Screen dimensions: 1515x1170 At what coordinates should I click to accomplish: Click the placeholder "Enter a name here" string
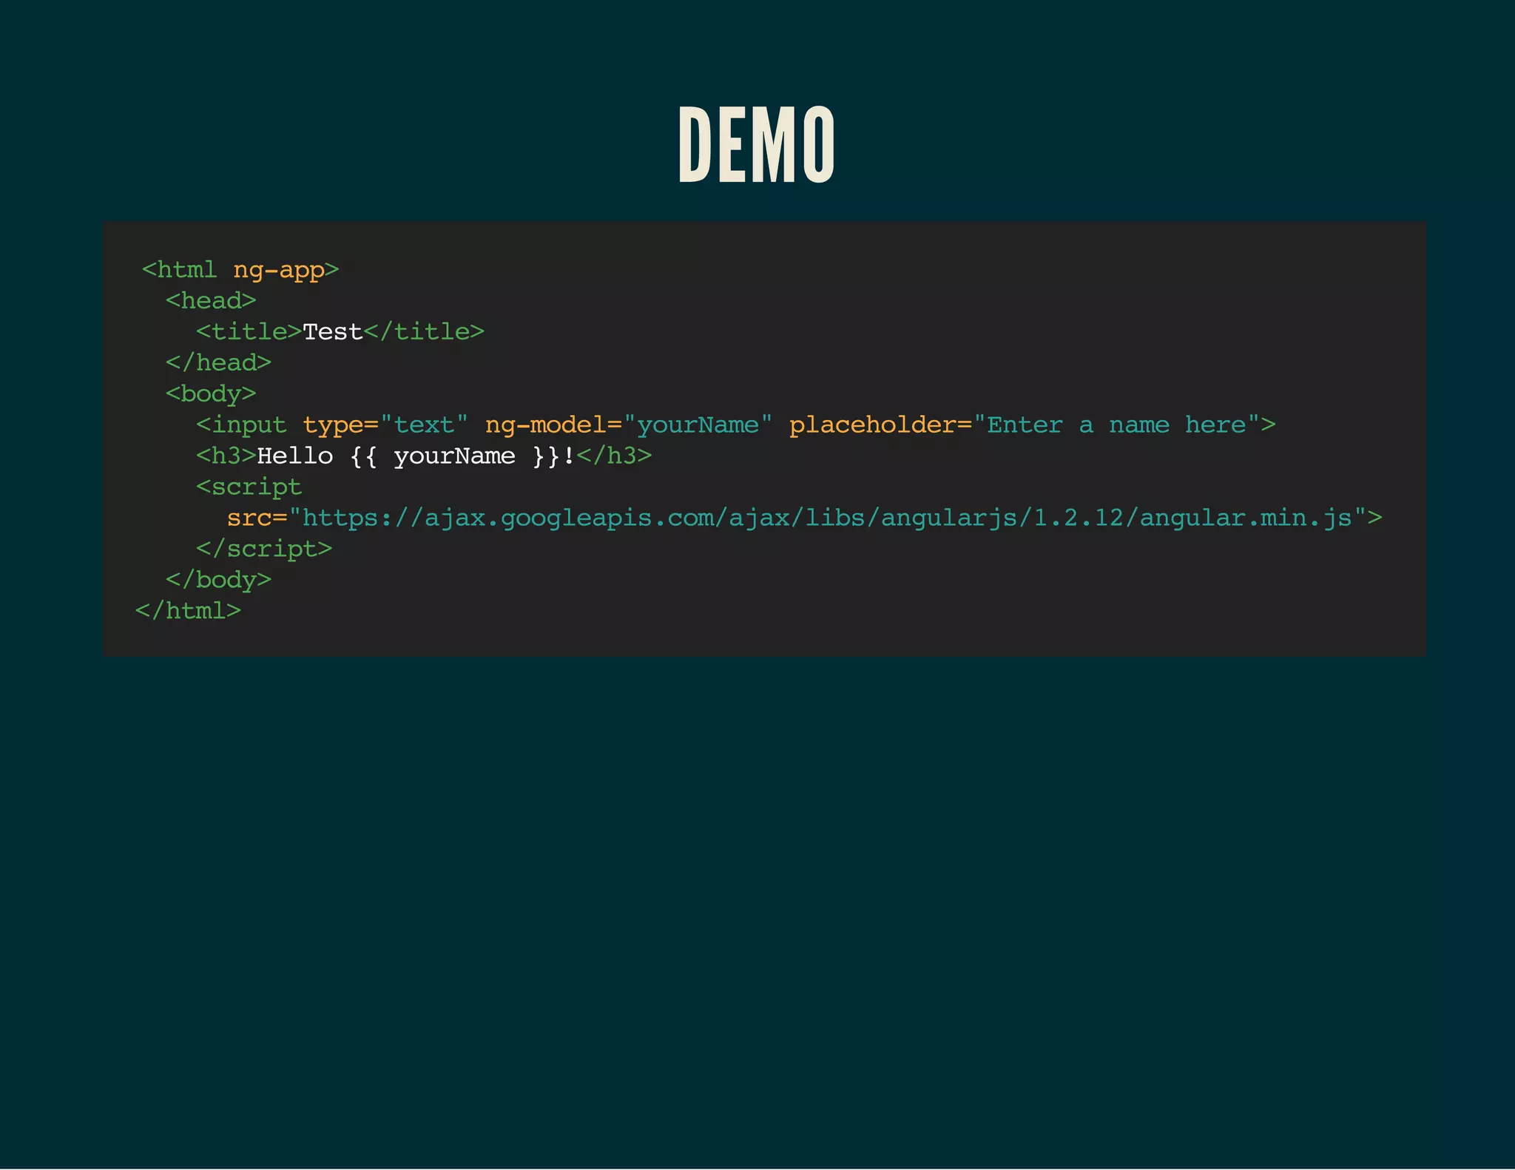pos(1117,425)
